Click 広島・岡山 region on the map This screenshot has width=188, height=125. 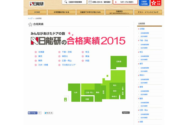[89, 92]
